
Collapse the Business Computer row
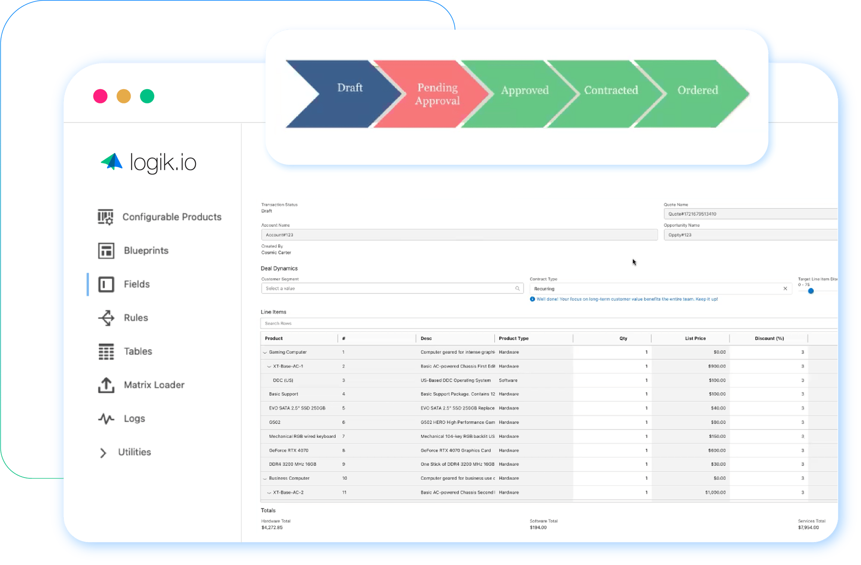[x=265, y=478]
